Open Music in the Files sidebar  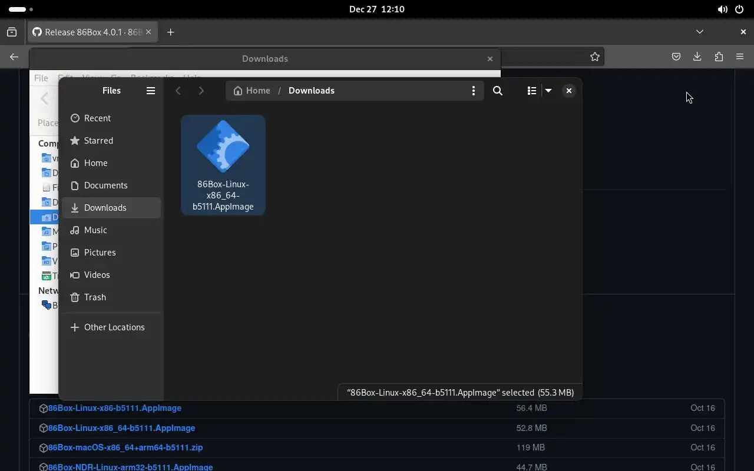111,230
